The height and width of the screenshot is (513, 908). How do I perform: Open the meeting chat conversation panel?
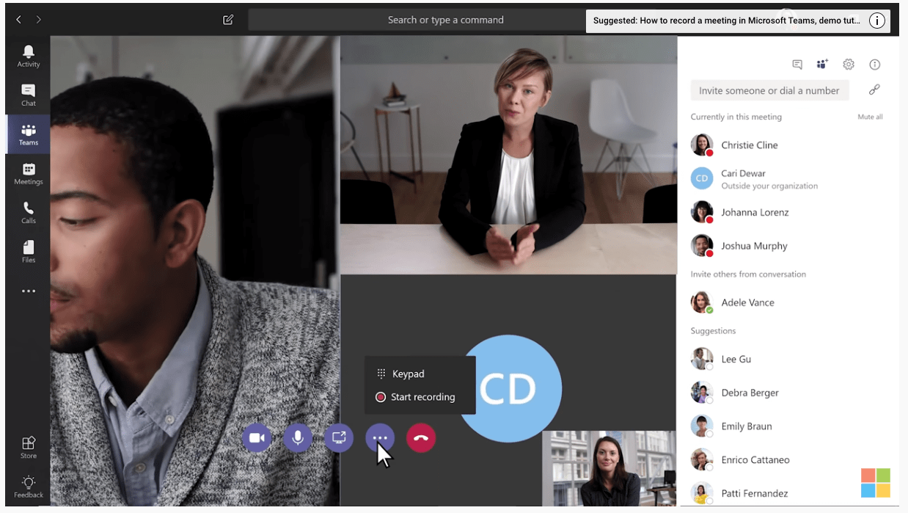tap(797, 65)
